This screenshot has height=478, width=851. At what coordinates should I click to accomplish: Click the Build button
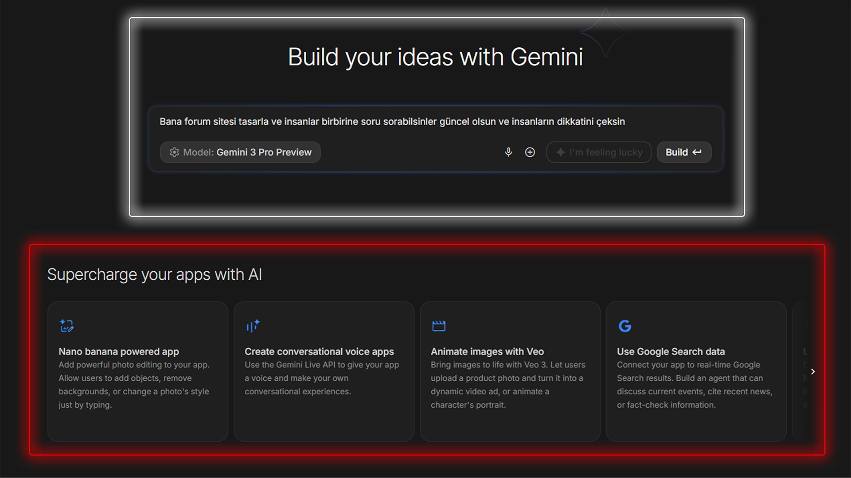(x=684, y=152)
